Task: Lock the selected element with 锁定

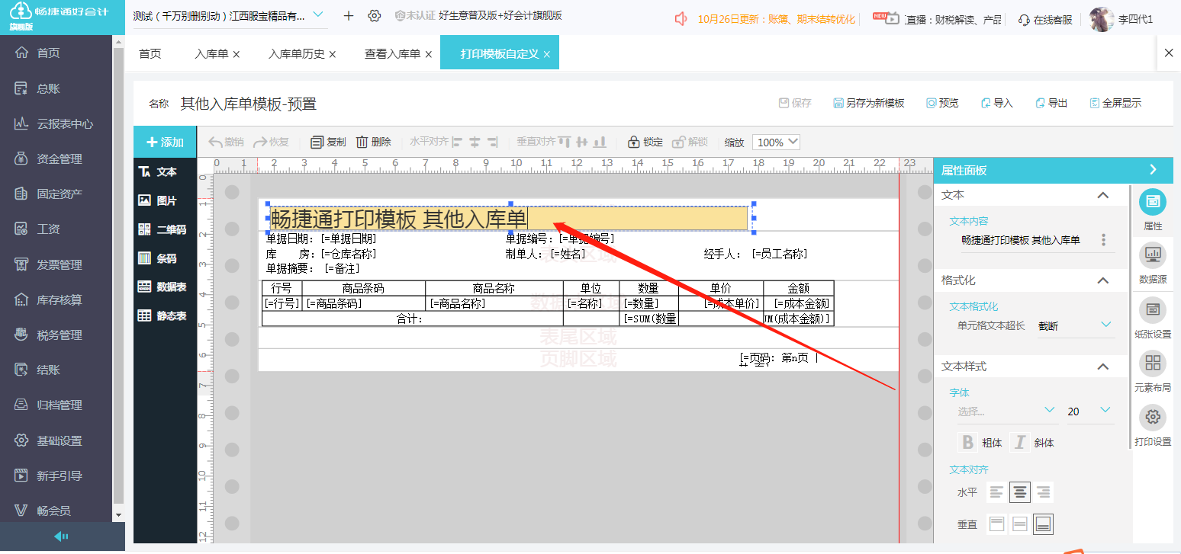Action: click(x=645, y=142)
